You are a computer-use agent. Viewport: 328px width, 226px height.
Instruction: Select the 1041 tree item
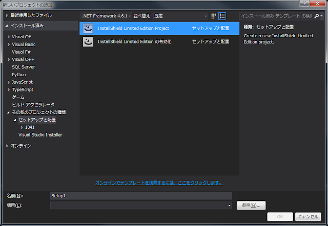(x=30, y=127)
